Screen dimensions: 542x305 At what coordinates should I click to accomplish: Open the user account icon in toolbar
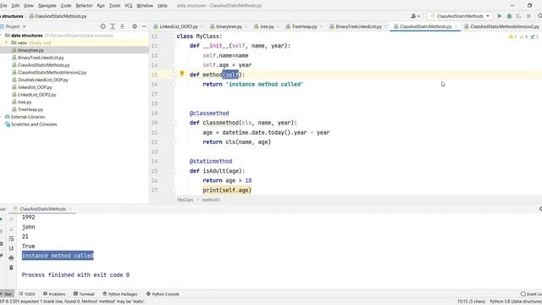click(x=415, y=16)
